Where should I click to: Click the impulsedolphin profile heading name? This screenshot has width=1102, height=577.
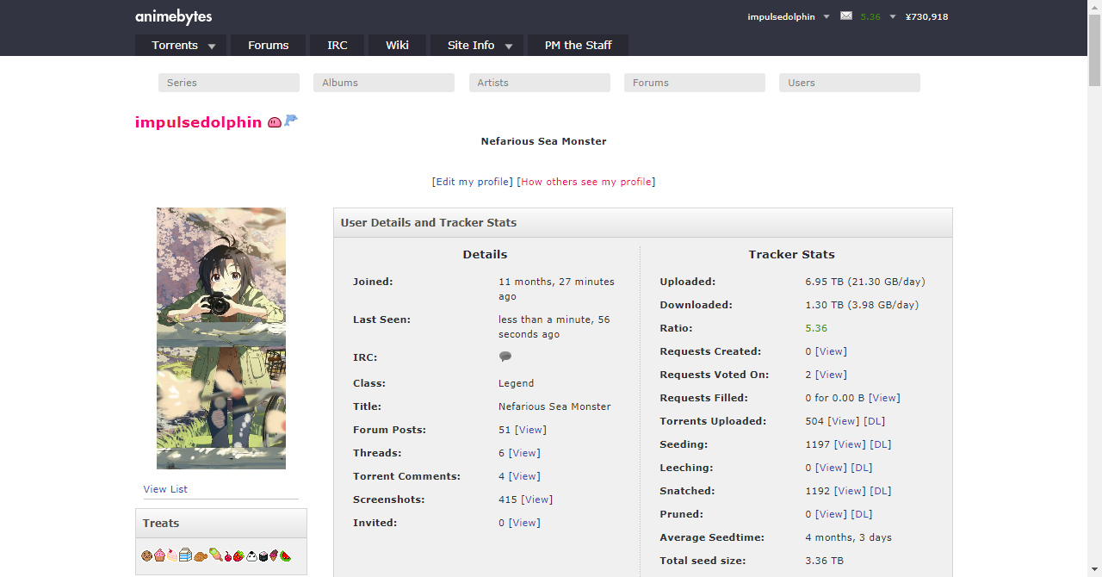click(198, 122)
